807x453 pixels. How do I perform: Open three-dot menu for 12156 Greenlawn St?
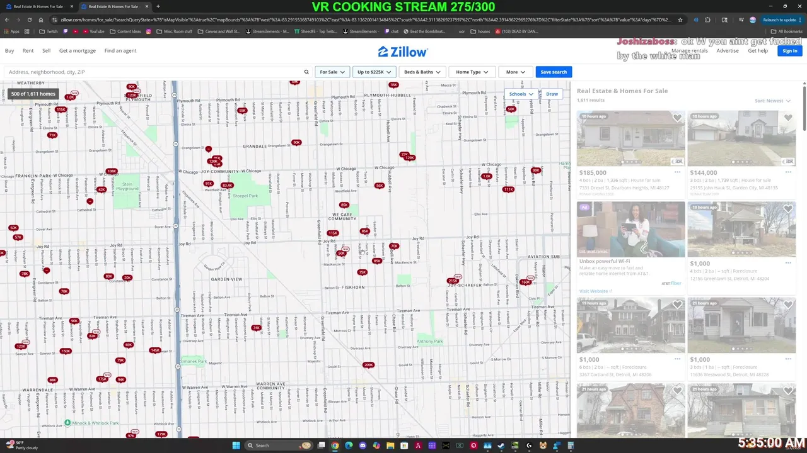788,263
